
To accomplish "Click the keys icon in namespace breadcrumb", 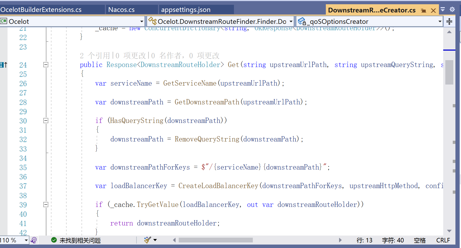I will click(x=152, y=21).
